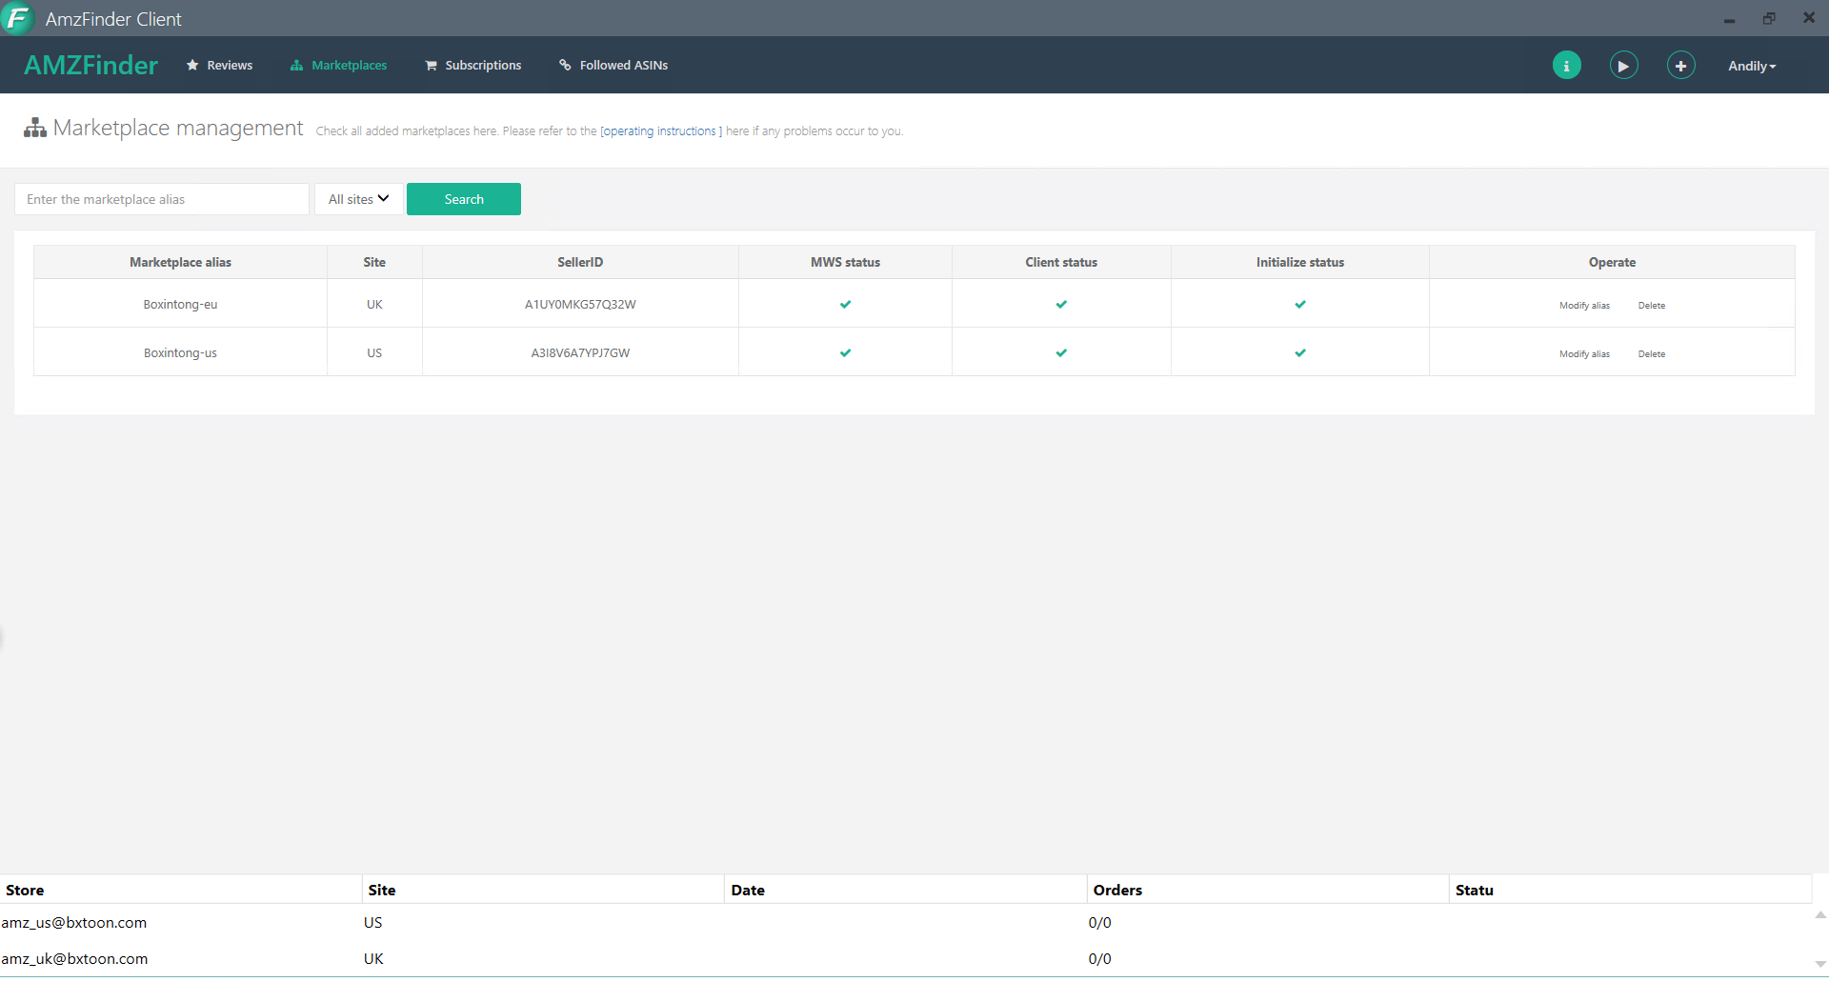
Task: Click the Marketplace management sitemap icon
Action: [x=35, y=129]
